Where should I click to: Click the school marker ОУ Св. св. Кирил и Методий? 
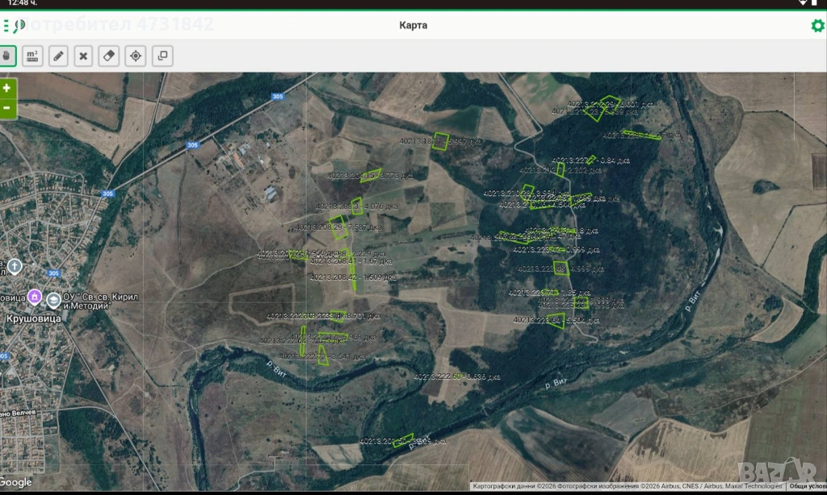pos(53,300)
